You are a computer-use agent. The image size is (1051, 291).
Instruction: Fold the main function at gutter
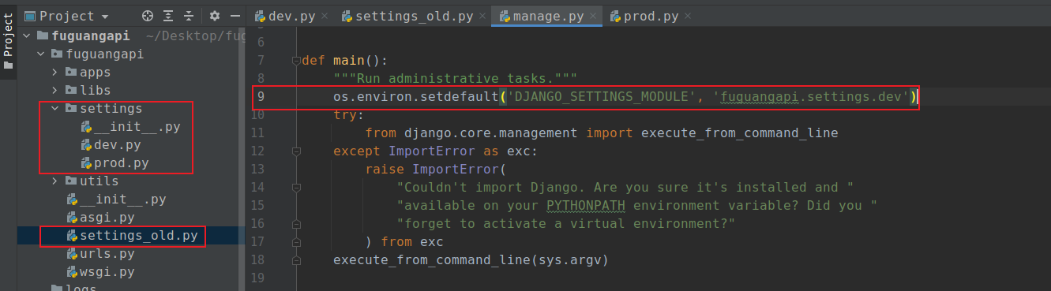tap(295, 61)
